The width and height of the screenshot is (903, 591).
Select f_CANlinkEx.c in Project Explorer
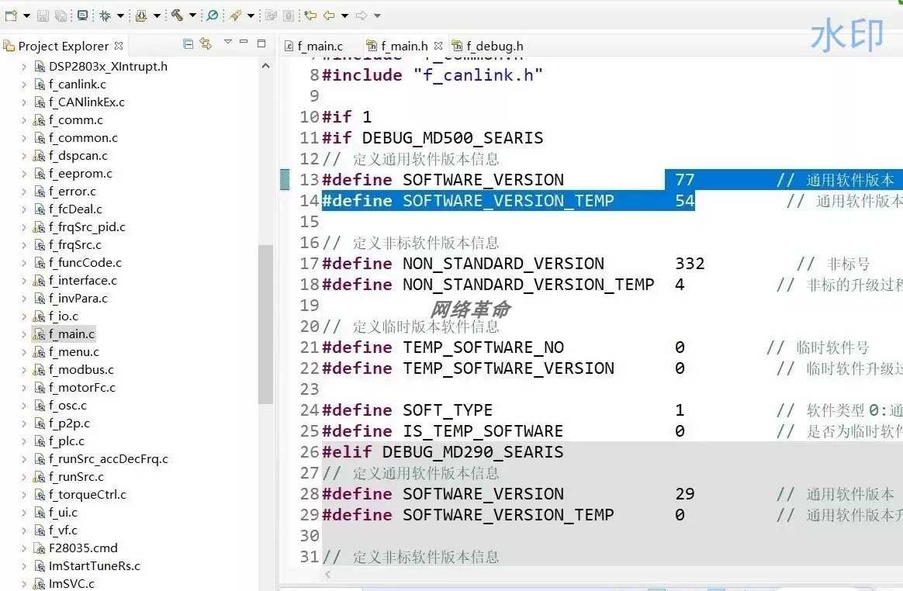pos(86,102)
